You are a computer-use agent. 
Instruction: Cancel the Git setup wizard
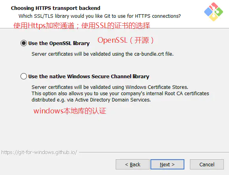pos(207,164)
